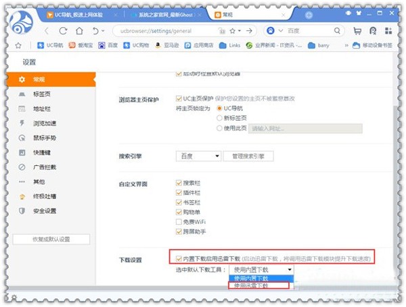Open 地址栏 settings section
This screenshot has height=307, width=406.
pos(51,109)
